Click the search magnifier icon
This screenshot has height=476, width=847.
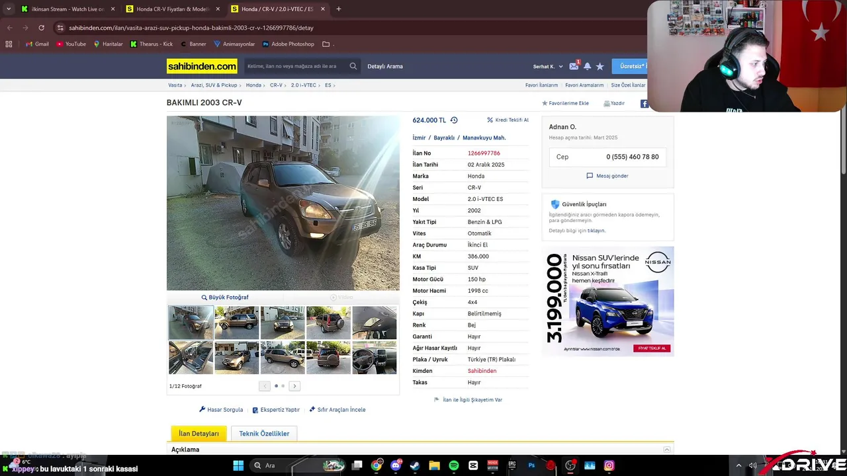(x=353, y=66)
